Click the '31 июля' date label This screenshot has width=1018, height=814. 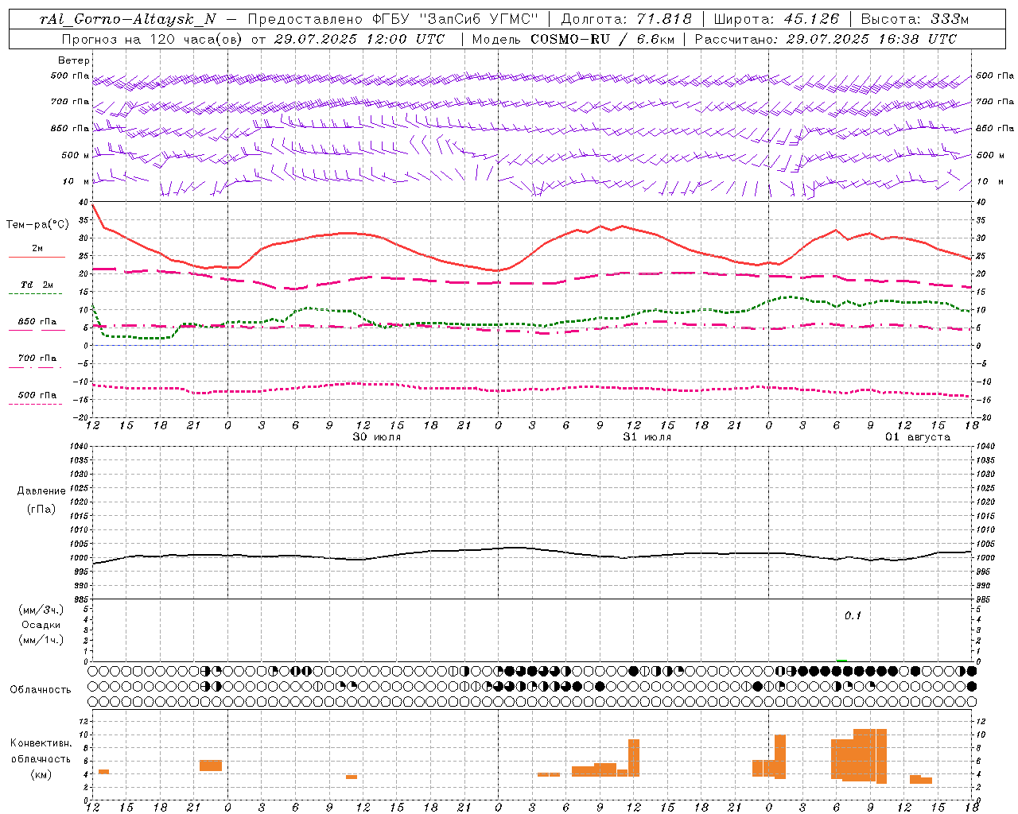pos(647,437)
